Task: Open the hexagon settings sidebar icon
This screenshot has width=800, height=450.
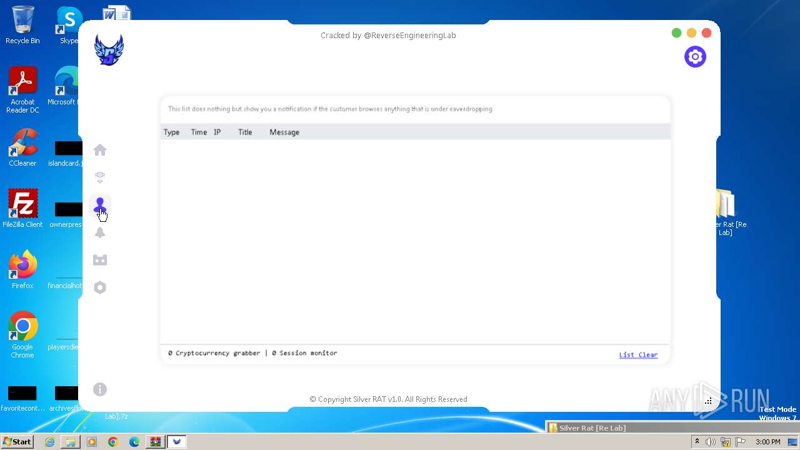Action: (100, 287)
